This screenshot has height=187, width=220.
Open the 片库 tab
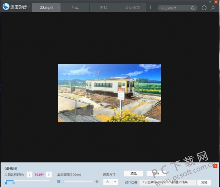[75, 8]
